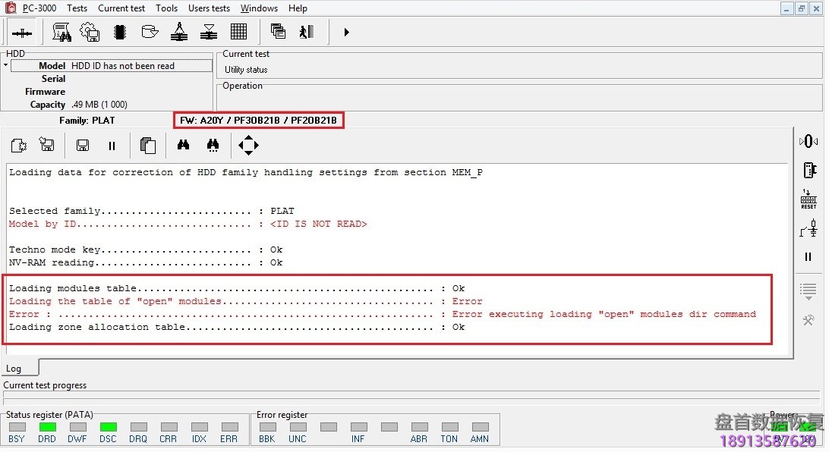The image size is (829, 452).
Task: Click the floppy disk save log icon
Action: tap(83, 145)
